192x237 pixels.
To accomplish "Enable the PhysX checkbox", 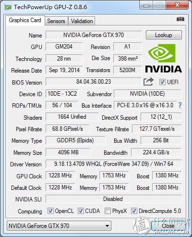I will [x=108, y=211].
